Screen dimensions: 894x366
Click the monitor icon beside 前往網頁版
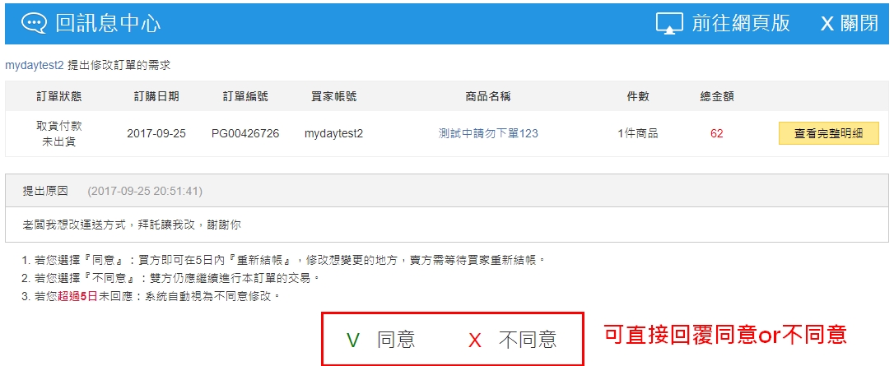coord(669,24)
